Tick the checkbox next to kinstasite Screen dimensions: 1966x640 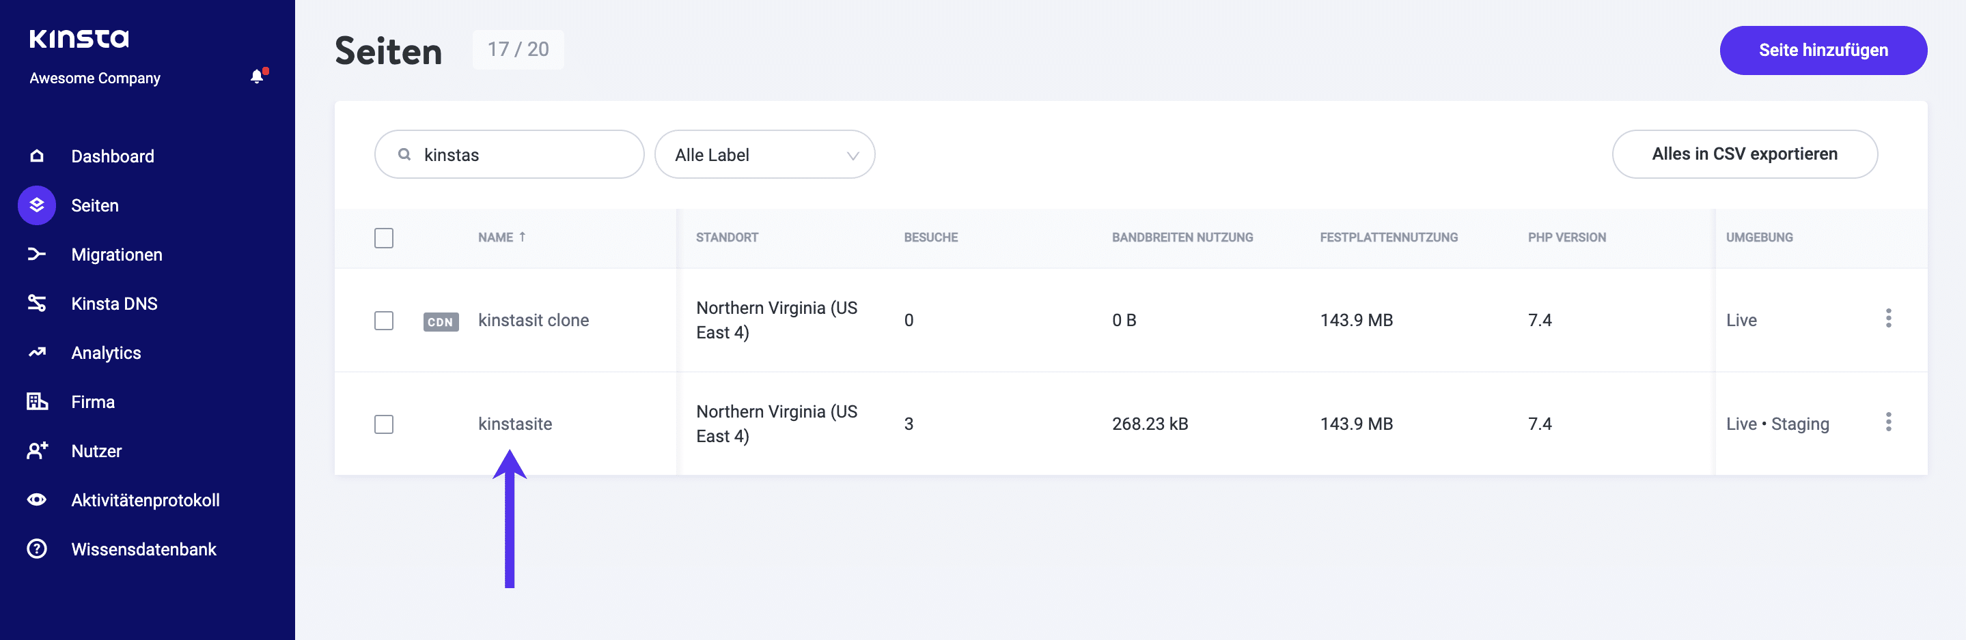point(384,424)
